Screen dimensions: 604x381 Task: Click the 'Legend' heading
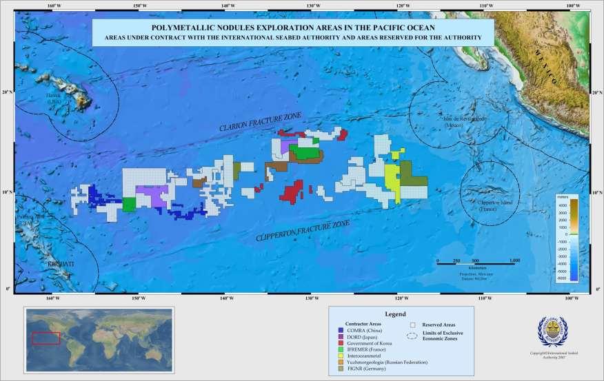(x=395, y=314)
